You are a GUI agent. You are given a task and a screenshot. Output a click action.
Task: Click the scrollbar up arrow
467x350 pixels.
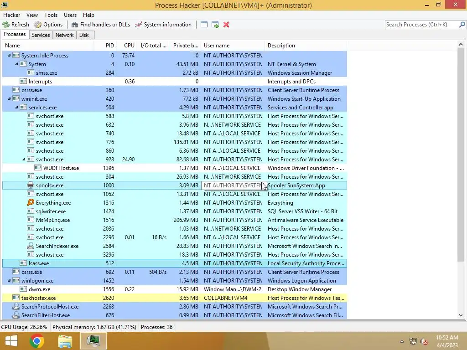[x=461, y=45]
